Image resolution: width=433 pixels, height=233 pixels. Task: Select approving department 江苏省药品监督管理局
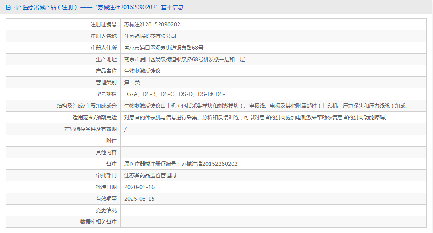150,175
